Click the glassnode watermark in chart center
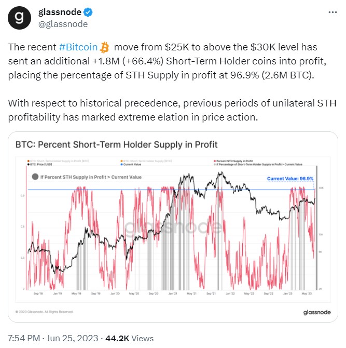Image resolution: width=346 pixels, height=348 pixels. [x=173, y=226]
